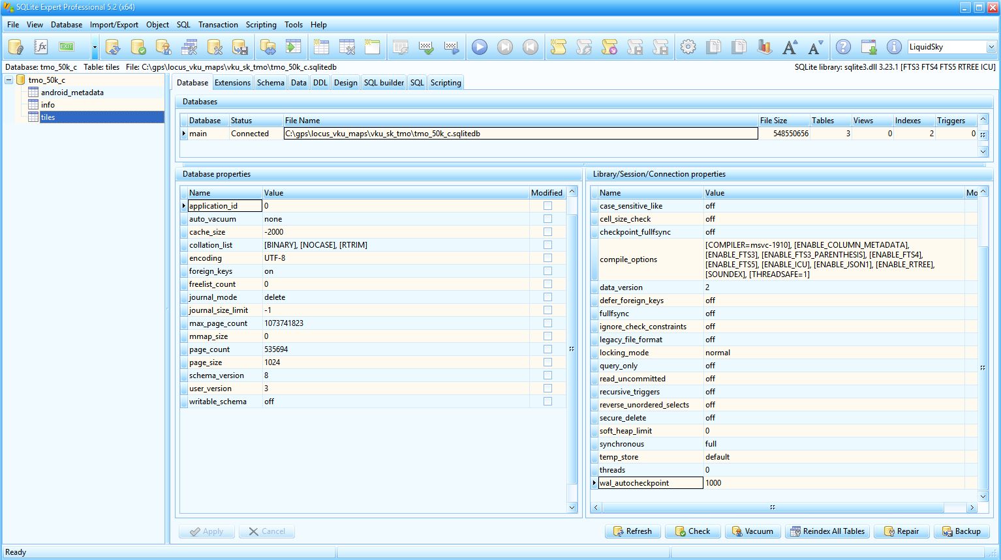This screenshot has height=560, width=1001.
Task: Click the increase font size icon
Action: (x=790, y=47)
